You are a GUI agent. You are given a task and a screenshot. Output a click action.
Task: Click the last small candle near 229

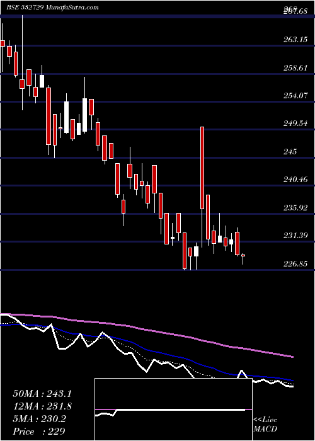pyautogui.click(x=243, y=255)
